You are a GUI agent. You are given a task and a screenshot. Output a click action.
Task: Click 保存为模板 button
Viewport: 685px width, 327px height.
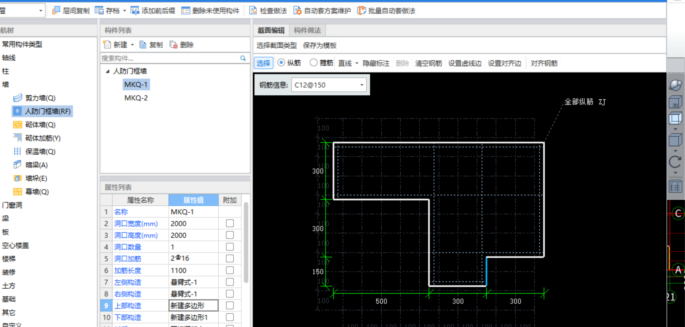point(320,45)
